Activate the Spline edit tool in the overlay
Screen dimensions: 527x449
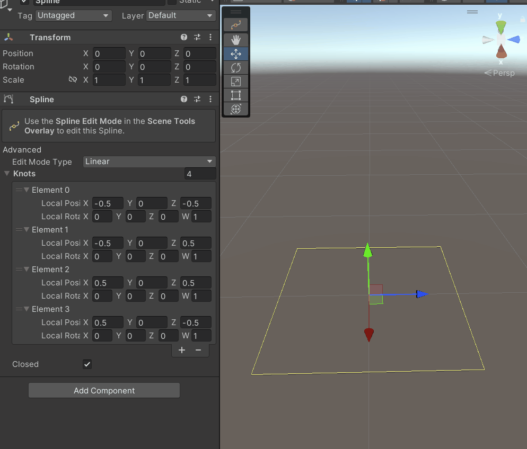pyautogui.click(x=235, y=25)
